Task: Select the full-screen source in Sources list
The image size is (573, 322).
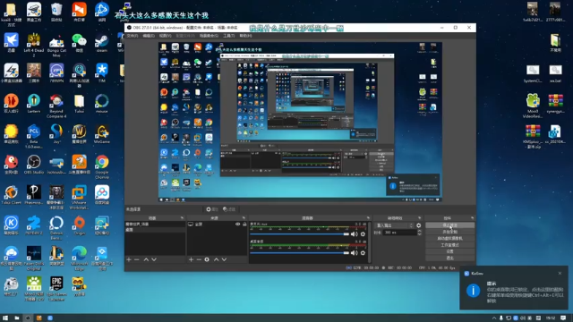Action: (217, 225)
